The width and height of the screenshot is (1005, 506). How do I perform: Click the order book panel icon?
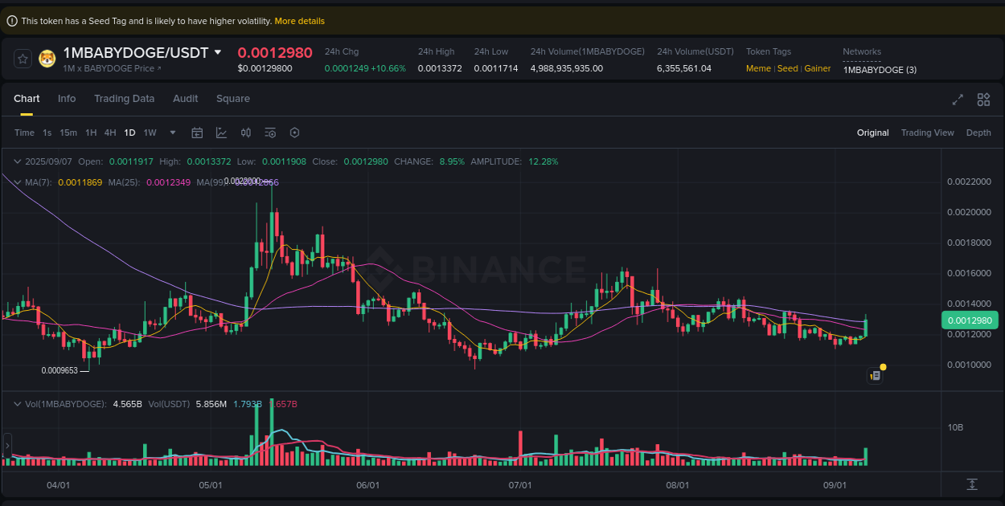pos(875,375)
